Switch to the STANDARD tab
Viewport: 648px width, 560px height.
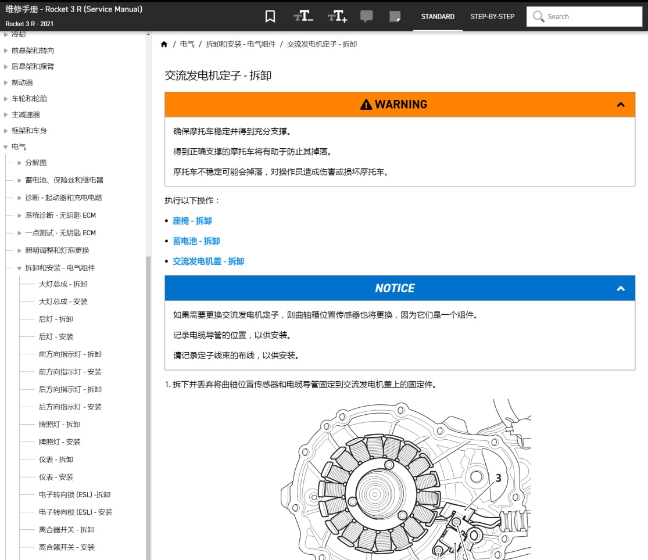coord(438,17)
